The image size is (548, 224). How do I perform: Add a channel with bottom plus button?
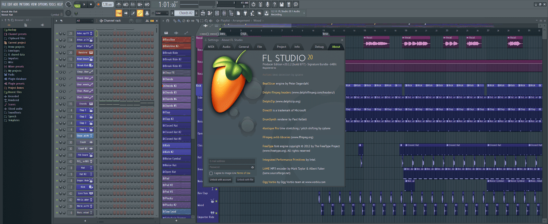(x=85, y=221)
